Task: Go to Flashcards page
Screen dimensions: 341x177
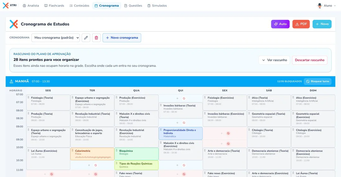Action: [54, 6]
